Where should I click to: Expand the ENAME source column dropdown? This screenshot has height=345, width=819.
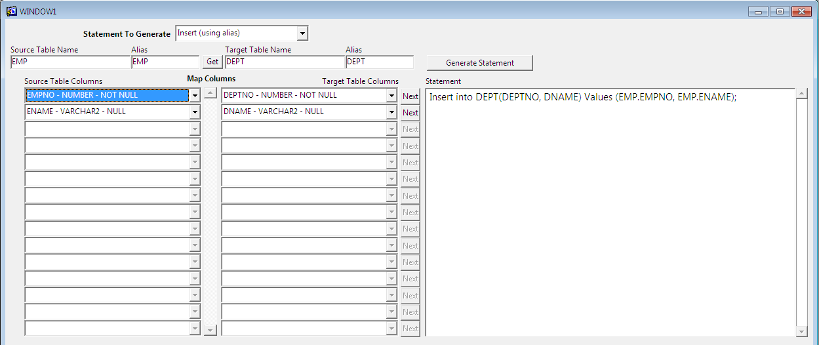point(195,112)
